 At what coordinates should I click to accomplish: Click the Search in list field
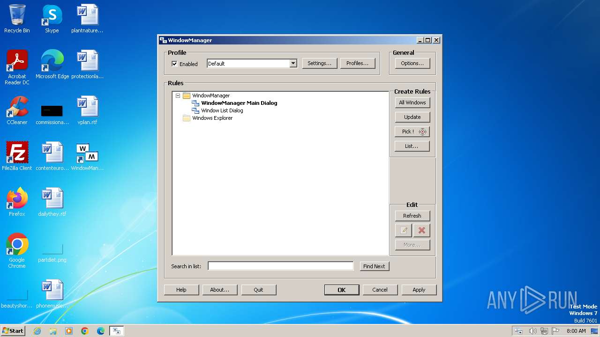point(280,266)
